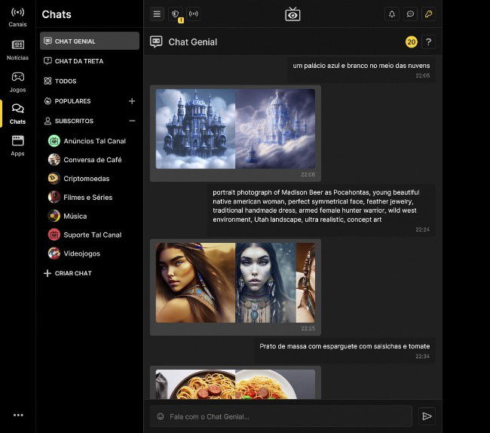The width and height of the screenshot is (490, 433).
Task: Open the hamburger menu in top bar
Action: pyautogui.click(x=157, y=14)
